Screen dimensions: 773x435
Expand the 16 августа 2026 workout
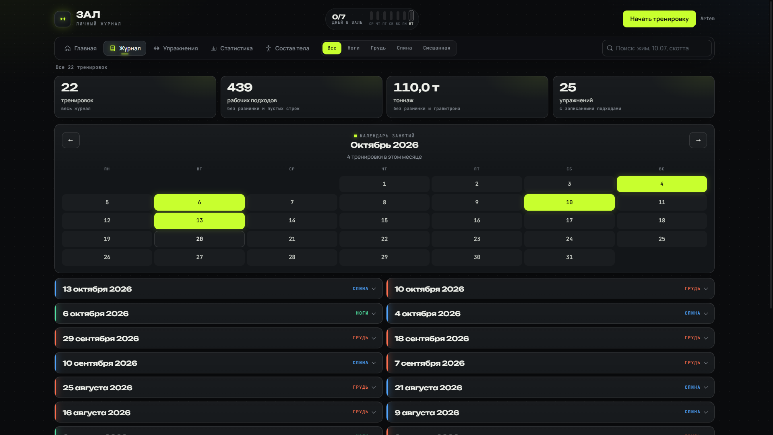219,412
